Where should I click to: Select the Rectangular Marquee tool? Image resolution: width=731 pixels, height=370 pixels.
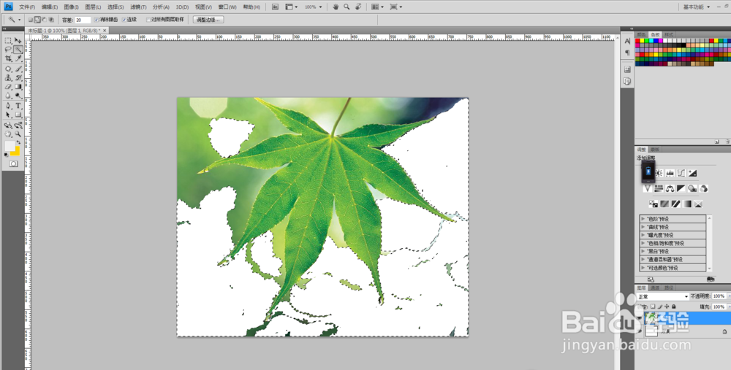[8, 40]
